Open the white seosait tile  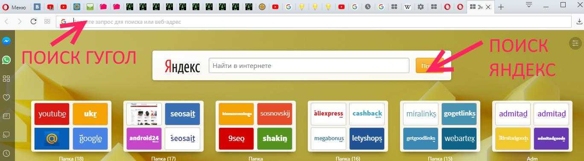point(182,138)
